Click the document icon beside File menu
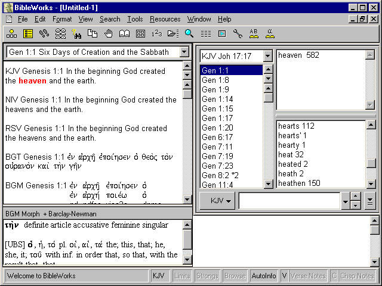This screenshot has width=382, height=286. (x=9, y=19)
